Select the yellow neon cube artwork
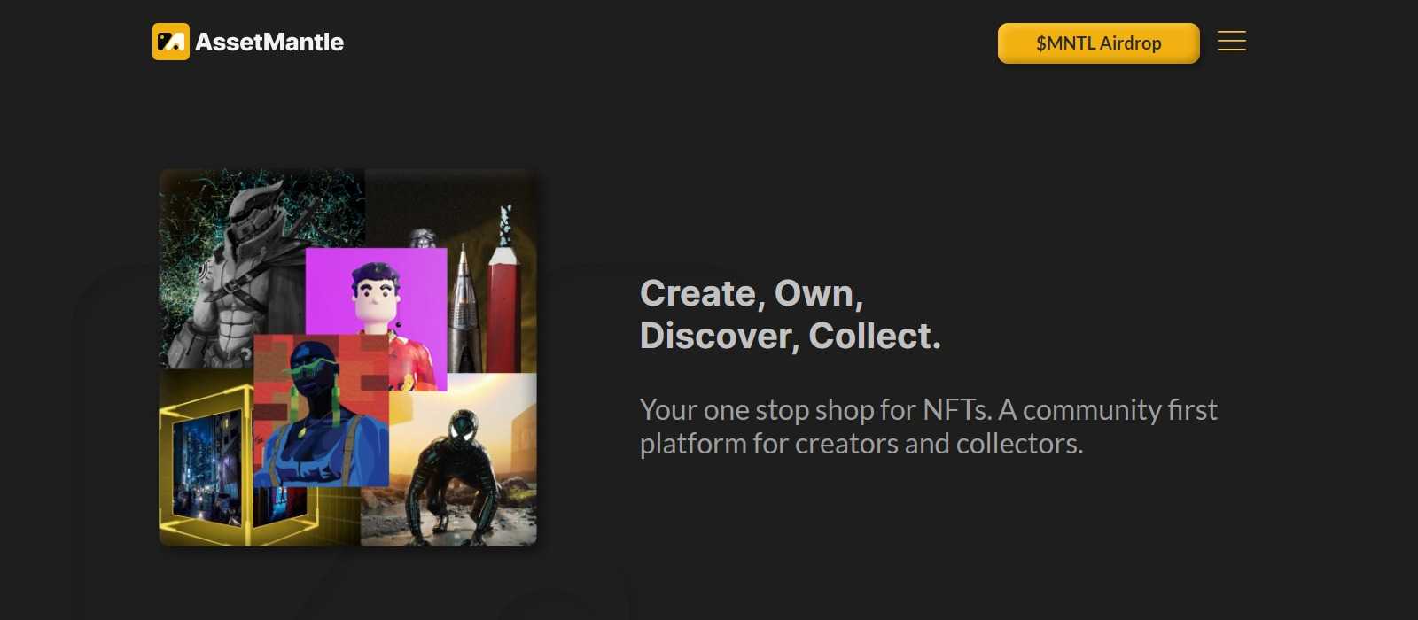Viewport: 1418px width, 620px height. click(x=204, y=469)
